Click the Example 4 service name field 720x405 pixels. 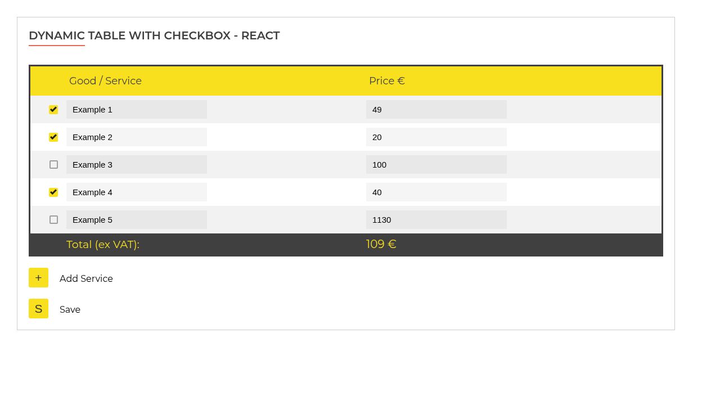[x=137, y=192]
